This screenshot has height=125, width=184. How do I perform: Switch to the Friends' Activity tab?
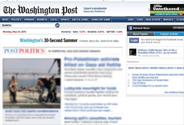click(x=169, y=34)
